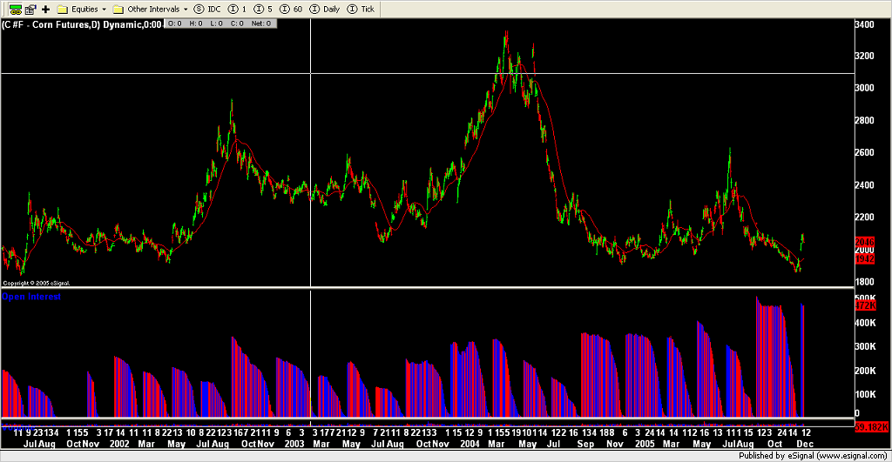This screenshot has width=892, height=462.
Task: Click the 400K open interest axis label
Action: tap(865, 323)
